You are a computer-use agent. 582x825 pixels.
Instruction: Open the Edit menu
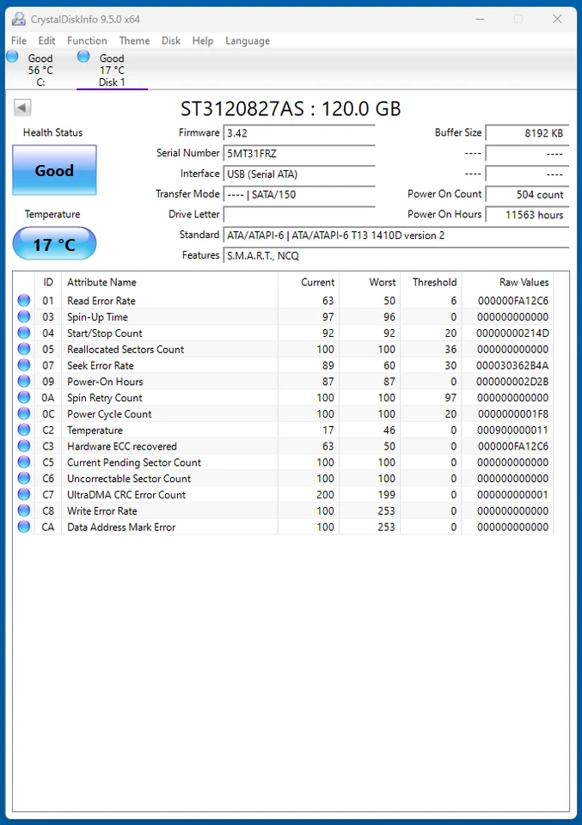[46, 40]
